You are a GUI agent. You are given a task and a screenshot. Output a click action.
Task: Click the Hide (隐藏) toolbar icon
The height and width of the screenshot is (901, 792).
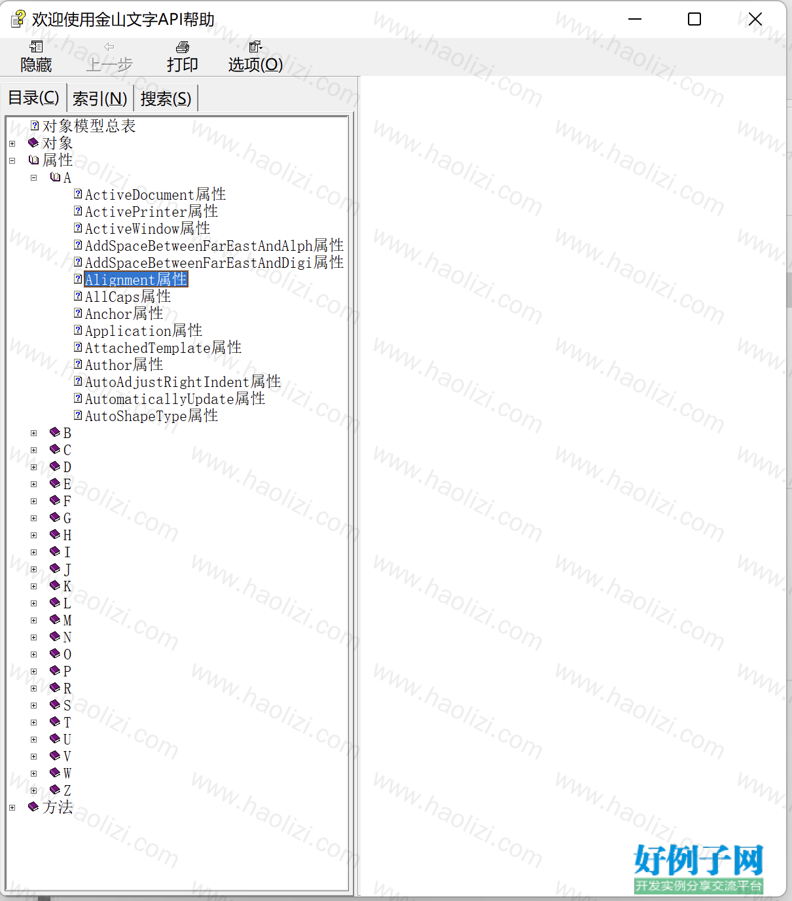[36, 46]
